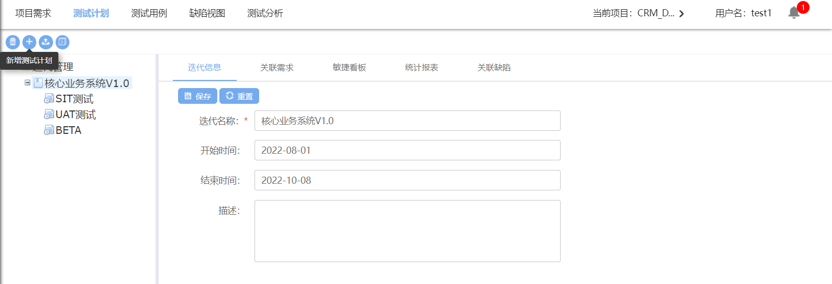The image size is (832, 284).
Task: Select 核心业务系统V1.0 in the tree
Action: pos(86,83)
